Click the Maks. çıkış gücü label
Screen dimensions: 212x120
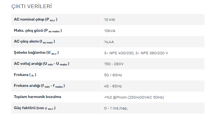[x=38, y=31]
